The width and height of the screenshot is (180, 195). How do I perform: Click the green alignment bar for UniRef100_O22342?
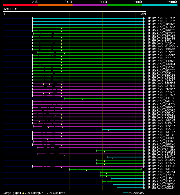(x=89, y=34)
